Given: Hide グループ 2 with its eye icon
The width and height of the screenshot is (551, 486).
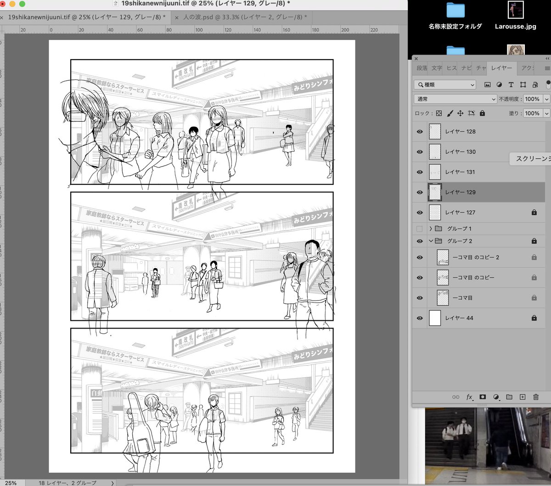Looking at the screenshot, I should click(x=420, y=241).
